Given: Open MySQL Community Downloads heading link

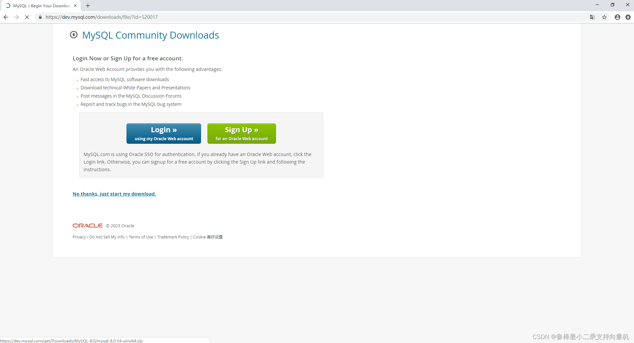Looking at the screenshot, I should [151, 35].
